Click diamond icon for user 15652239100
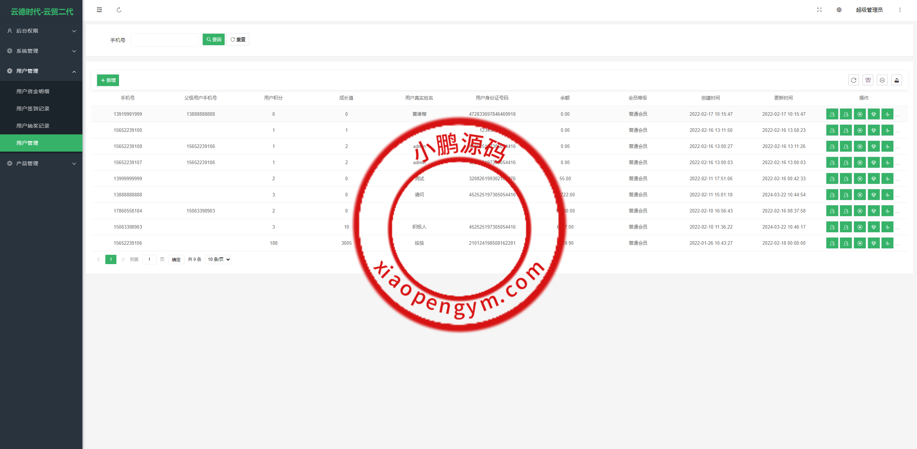 pos(874,130)
